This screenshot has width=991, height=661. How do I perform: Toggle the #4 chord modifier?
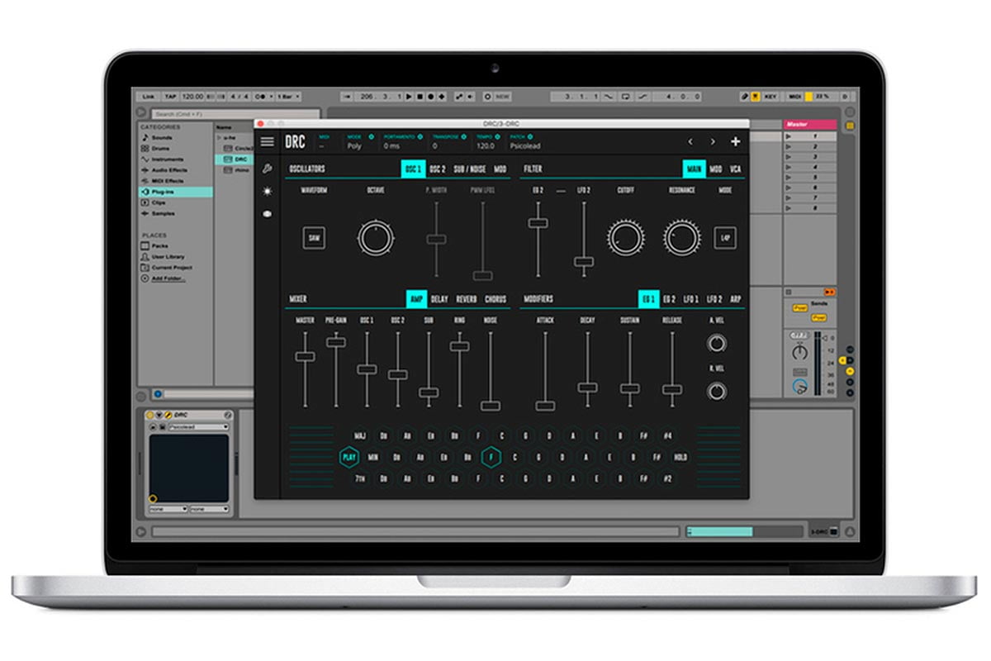tap(667, 435)
